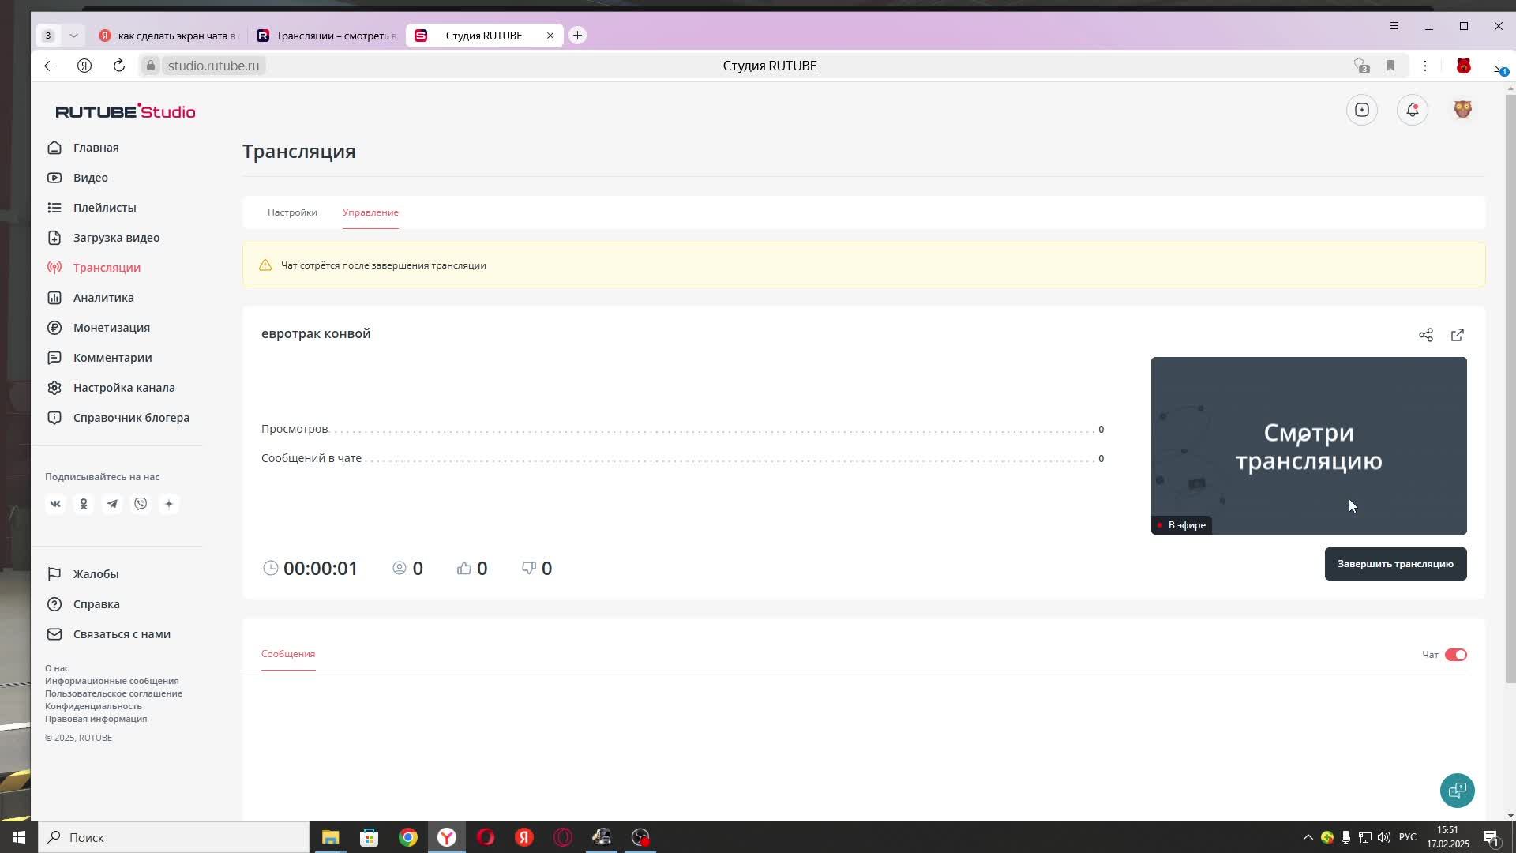Switch to как сделать экран чата tab
The height and width of the screenshot is (853, 1516).
tap(168, 36)
